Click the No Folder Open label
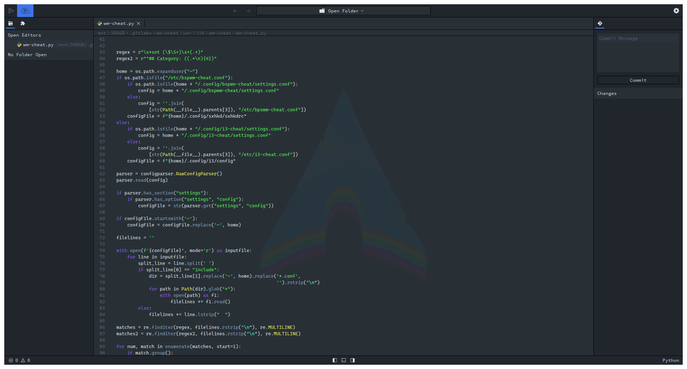Image resolution: width=687 pixels, height=369 pixels. coord(27,55)
